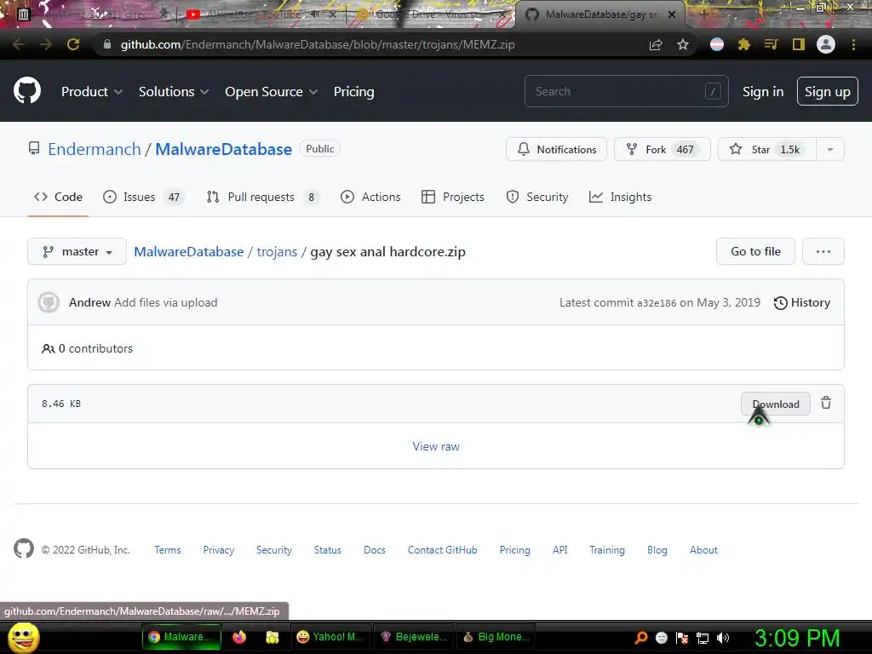The width and height of the screenshot is (872, 654).
Task: Open the Pull requests tab
Action: click(x=262, y=197)
